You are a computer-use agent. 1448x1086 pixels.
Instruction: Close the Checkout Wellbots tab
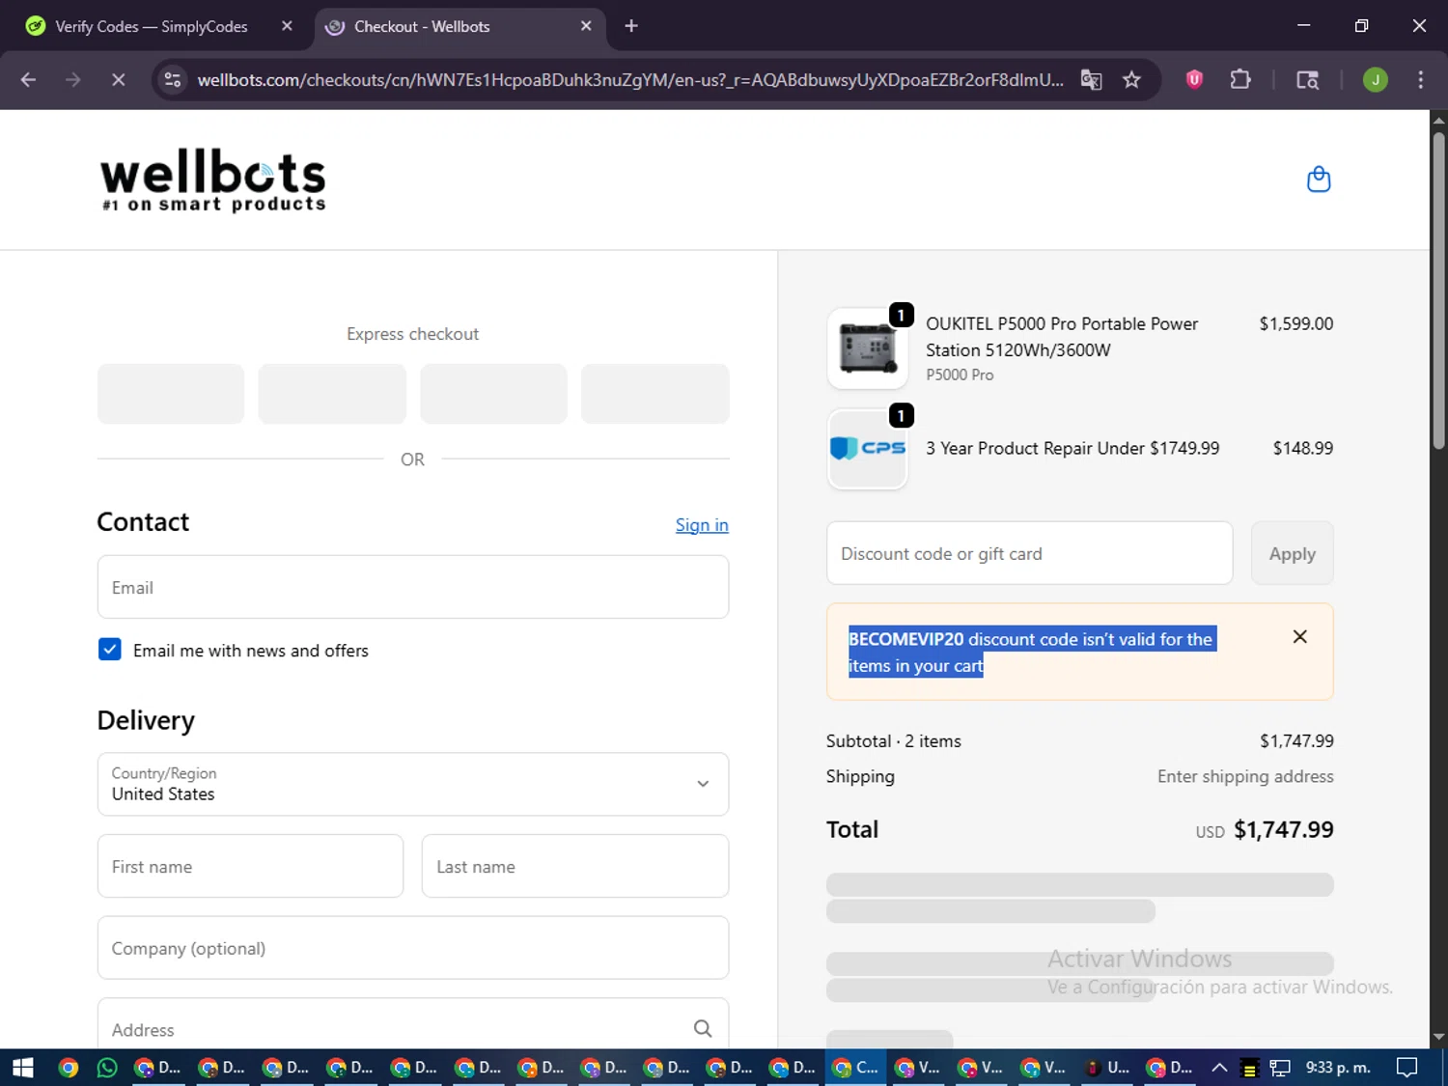point(586,26)
